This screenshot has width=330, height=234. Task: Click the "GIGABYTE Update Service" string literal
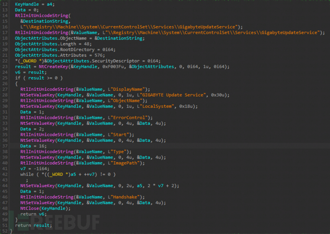click(173, 95)
